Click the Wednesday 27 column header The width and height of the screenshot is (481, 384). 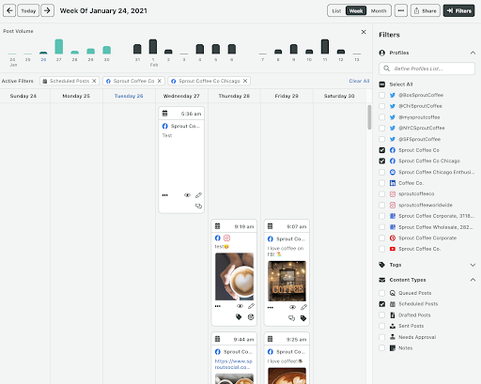[181, 96]
